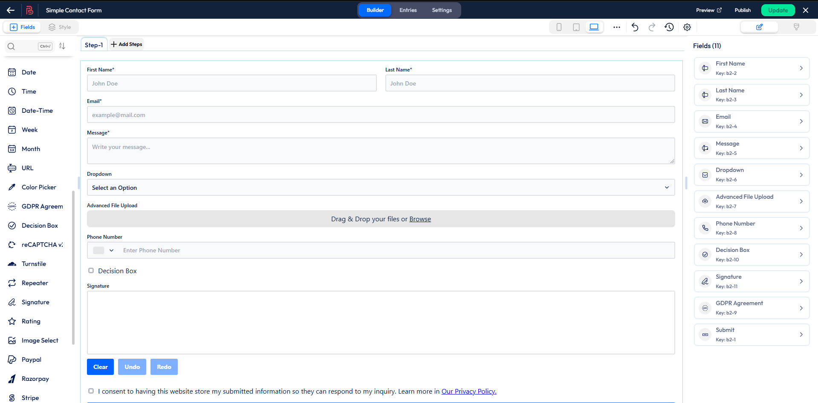Open the Select an Option dropdown
The width and height of the screenshot is (818, 403).
coord(380,188)
